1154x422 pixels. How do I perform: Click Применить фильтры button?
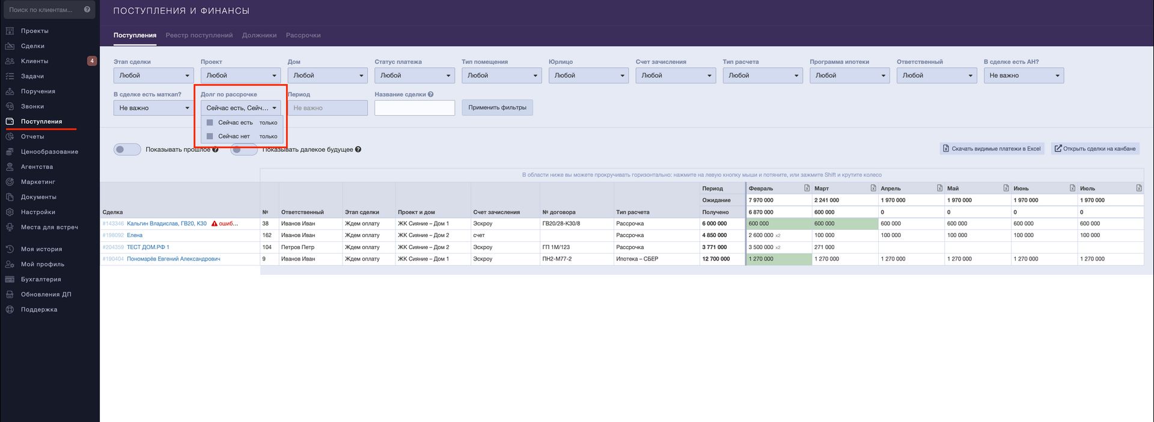pyautogui.click(x=497, y=107)
